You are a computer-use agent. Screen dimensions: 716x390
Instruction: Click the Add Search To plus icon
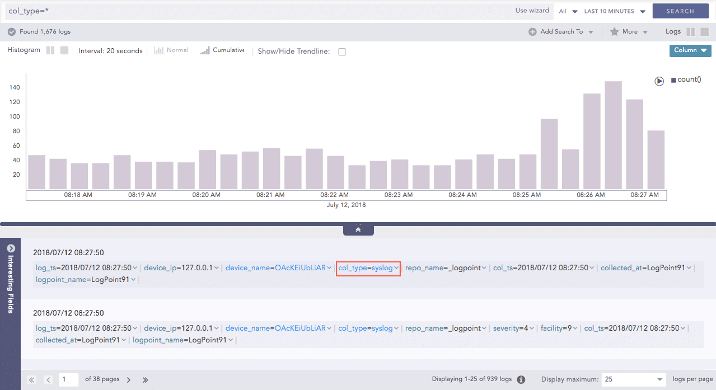[x=532, y=32]
